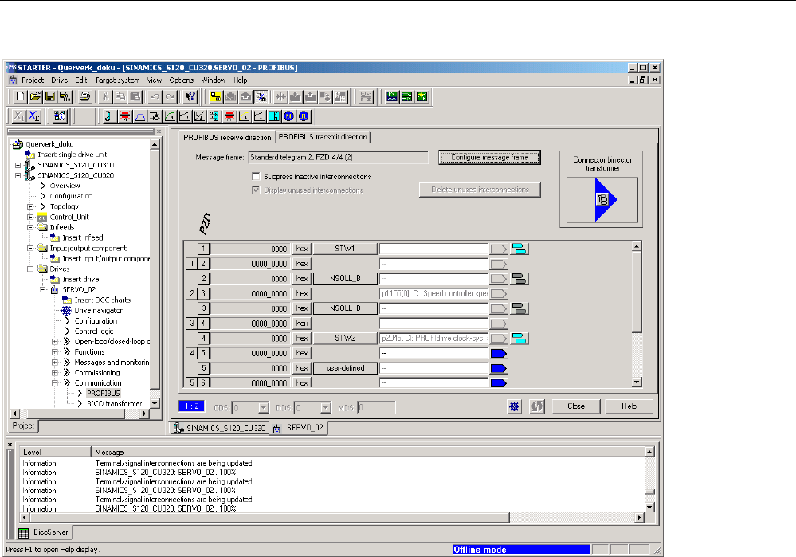Open the Options menu

click(181, 80)
